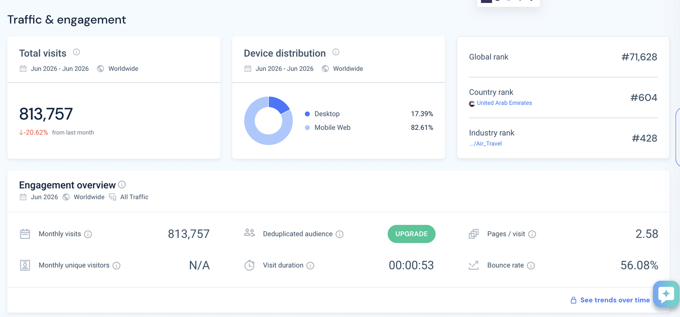Screen dimensions: 680x317
Task: Click the All Traffic filter label
Action: pyautogui.click(x=135, y=197)
